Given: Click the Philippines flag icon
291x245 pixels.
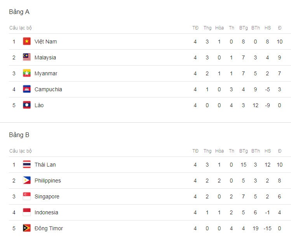Looking at the screenshot, I should 27,181.
